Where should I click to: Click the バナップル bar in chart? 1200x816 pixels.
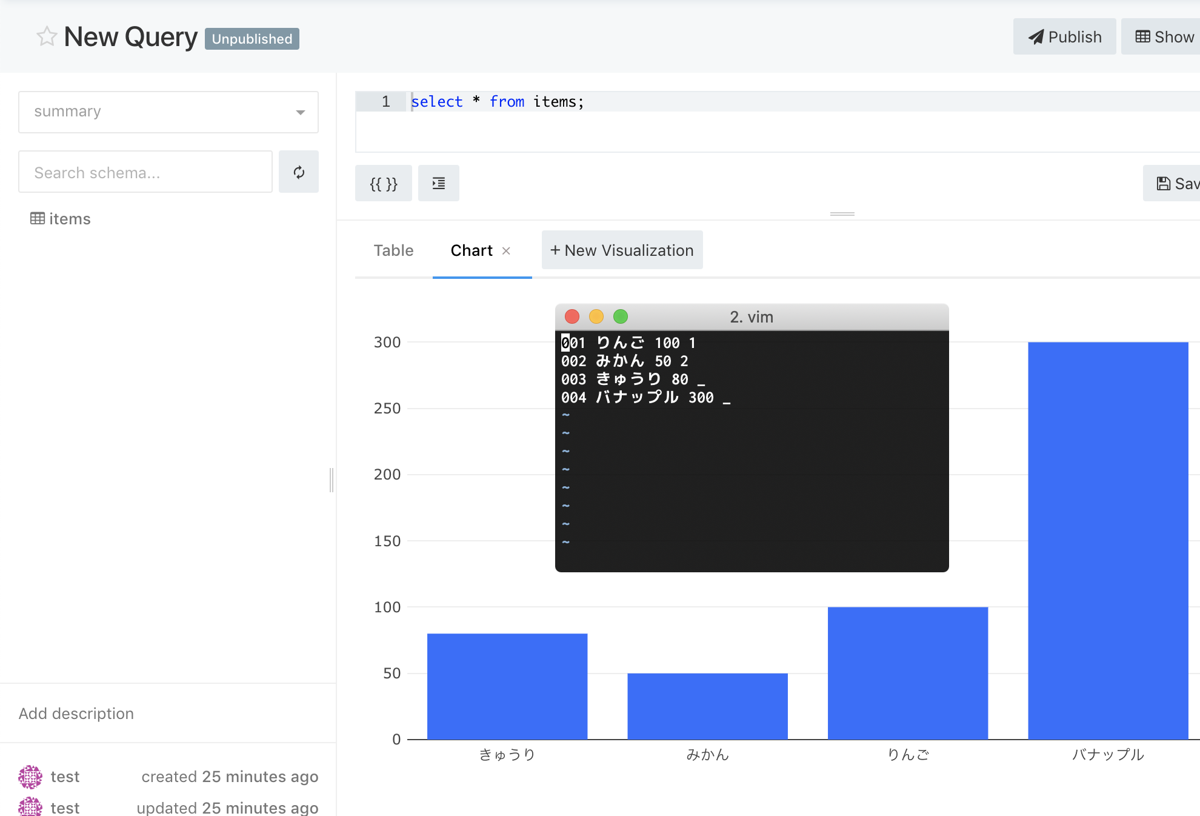(x=1108, y=541)
